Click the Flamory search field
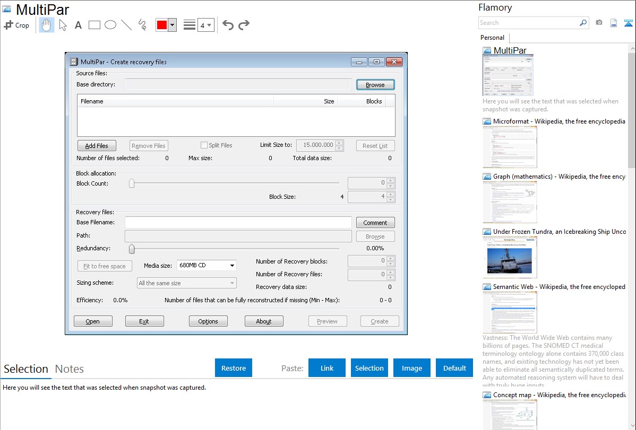 point(528,23)
